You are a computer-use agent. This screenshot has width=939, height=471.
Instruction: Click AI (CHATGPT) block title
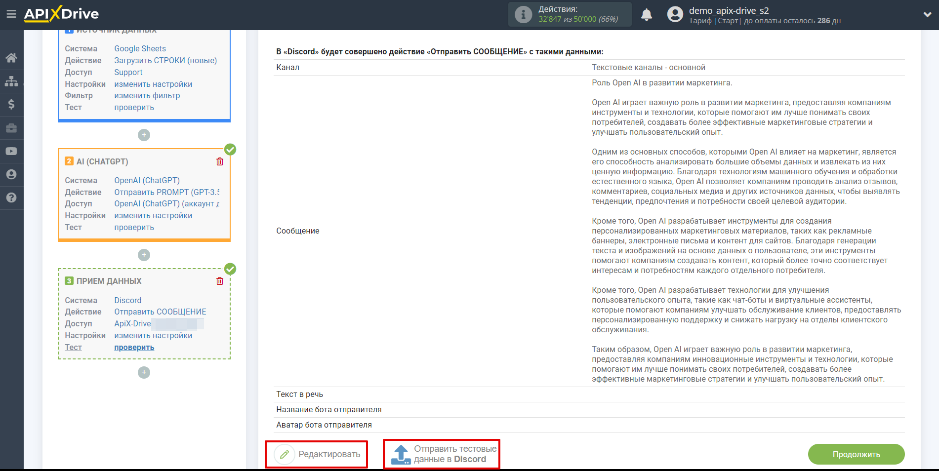pyautogui.click(x=102, y=161)
